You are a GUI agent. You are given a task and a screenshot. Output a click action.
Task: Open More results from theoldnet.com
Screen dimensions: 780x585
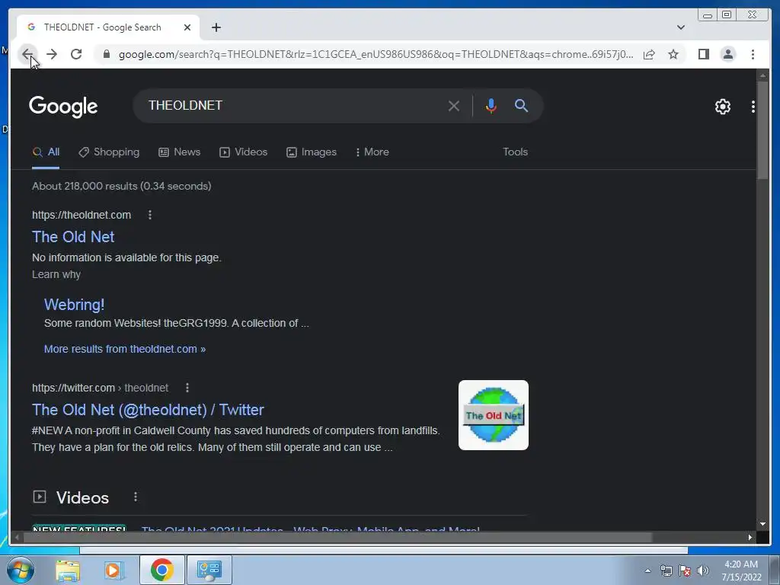click(x=125, y=349)
